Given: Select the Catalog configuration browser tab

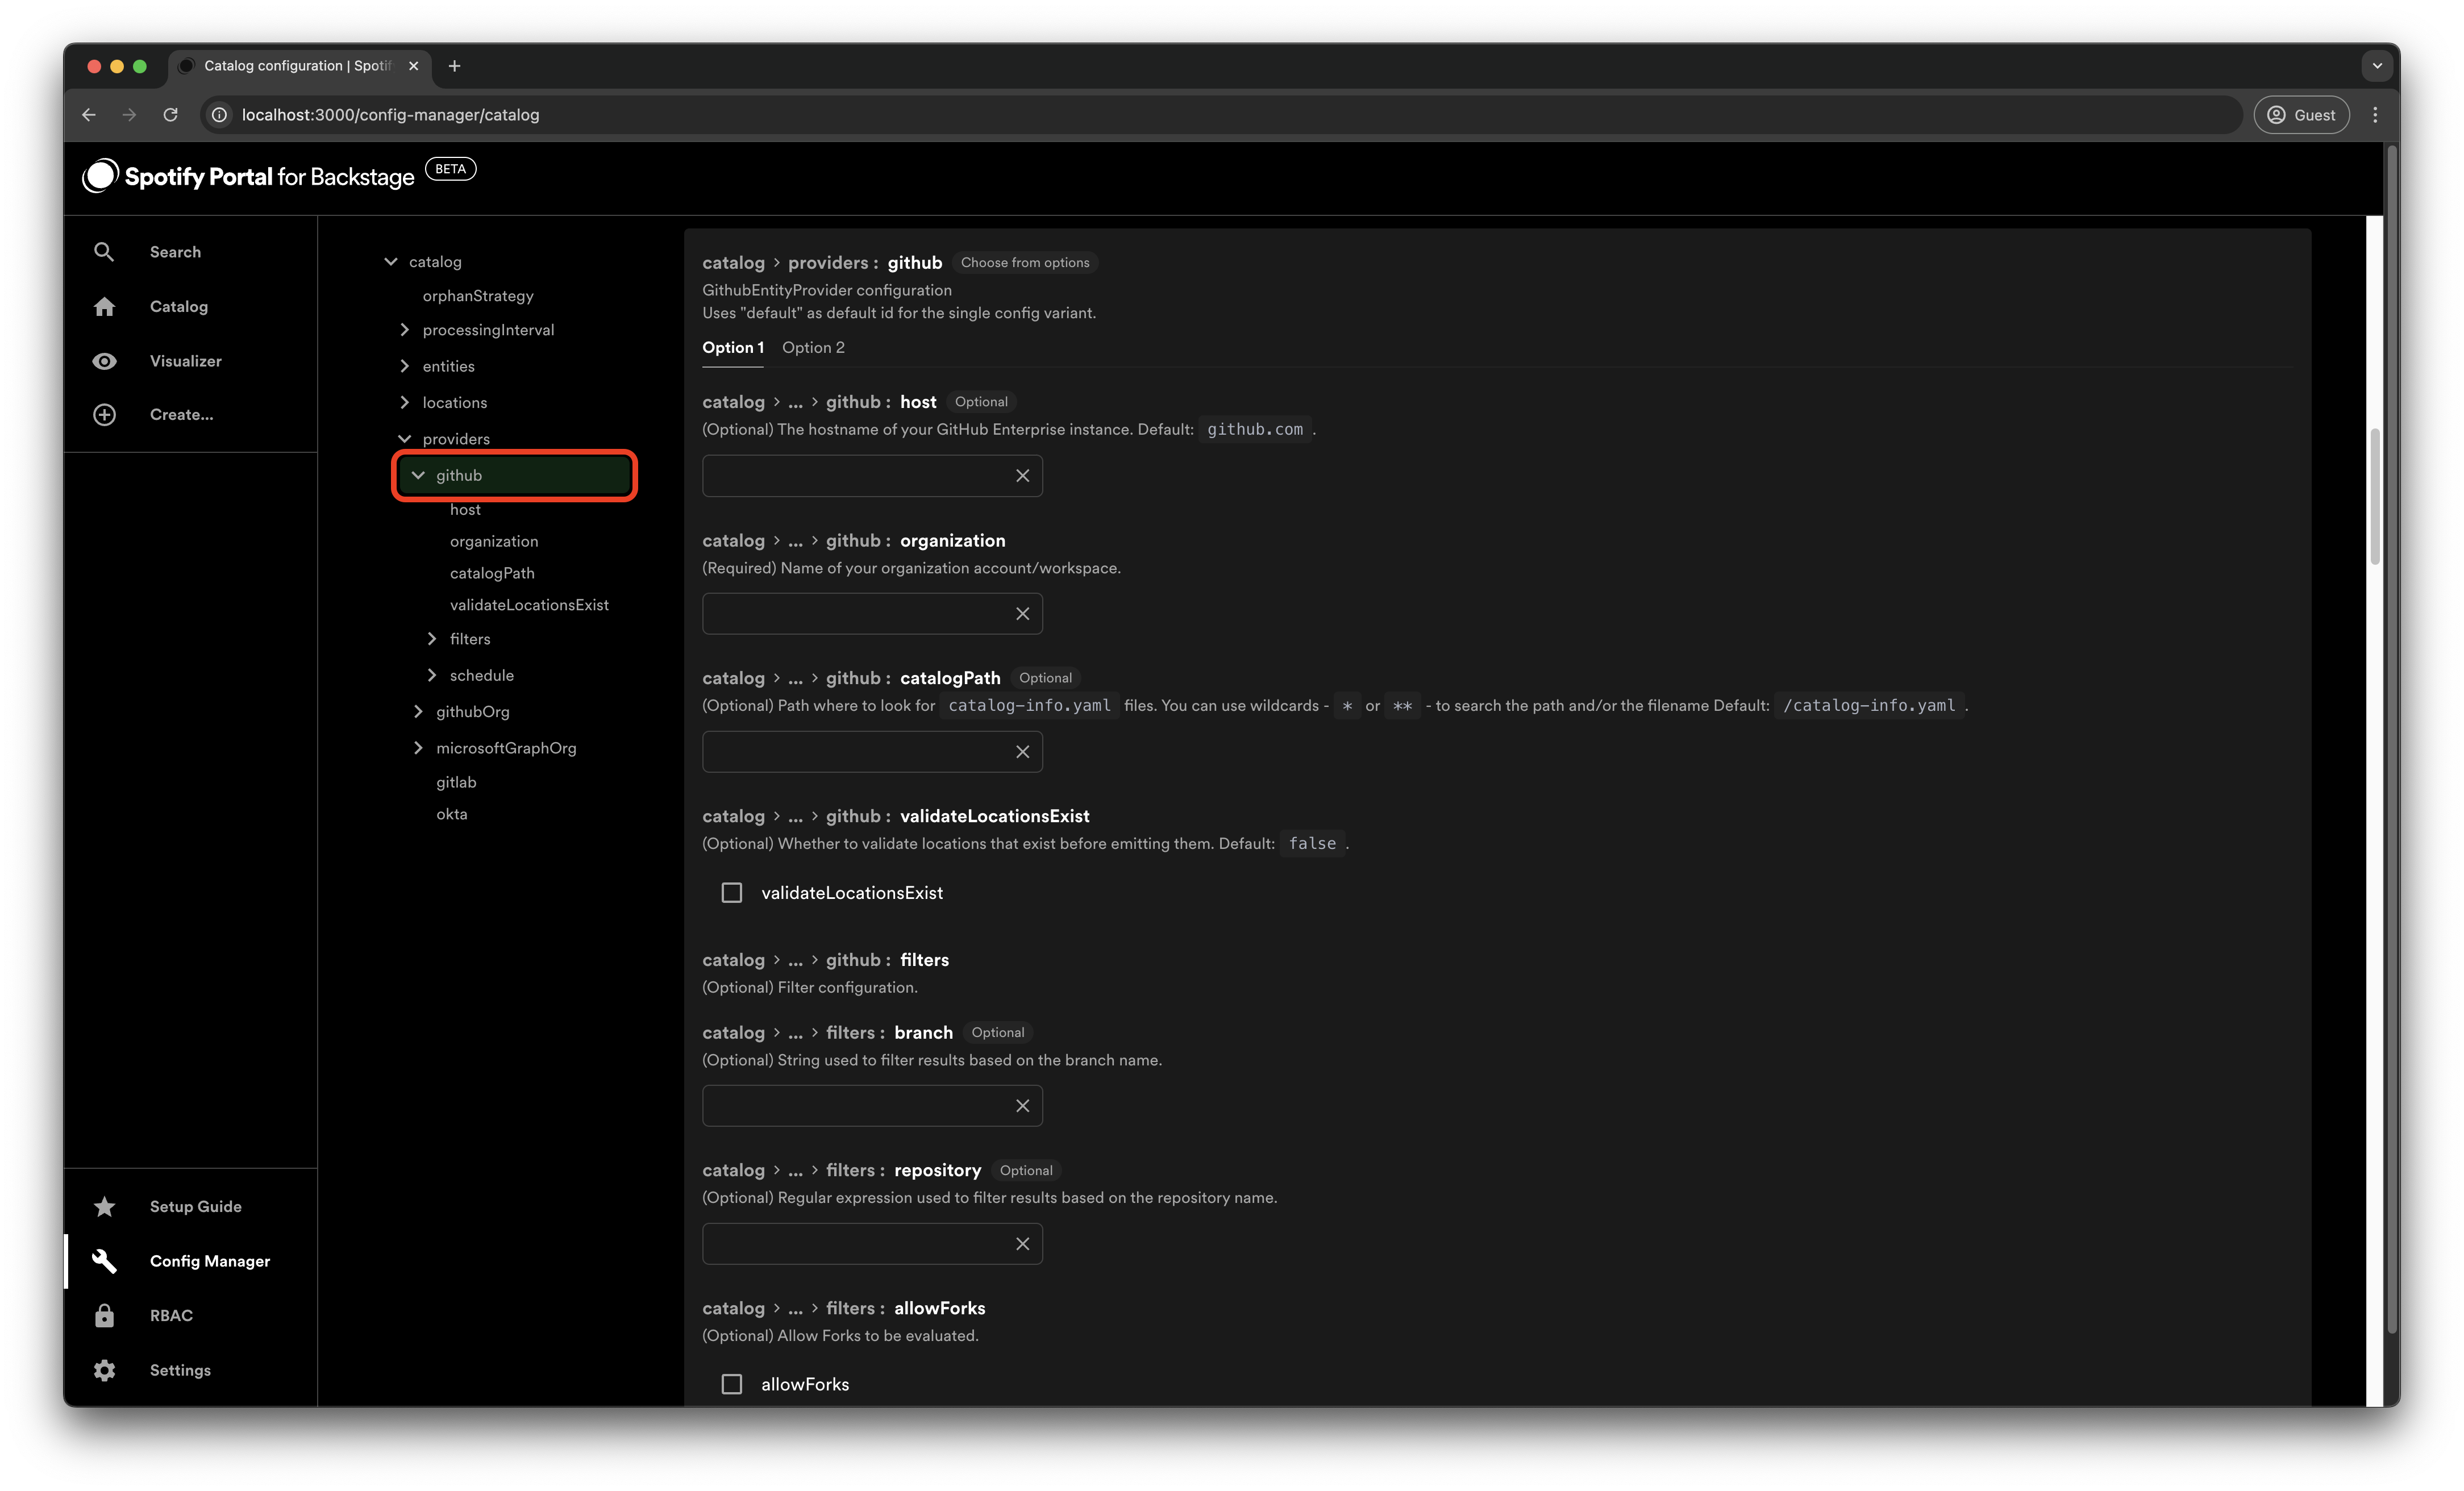Looking at the screenshot, I should click(x=300, y=66).
